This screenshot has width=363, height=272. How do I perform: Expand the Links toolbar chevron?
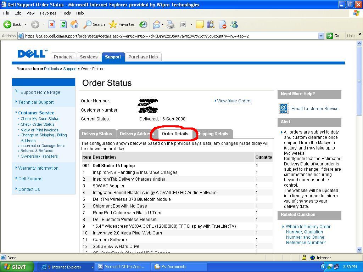[360, 34]
